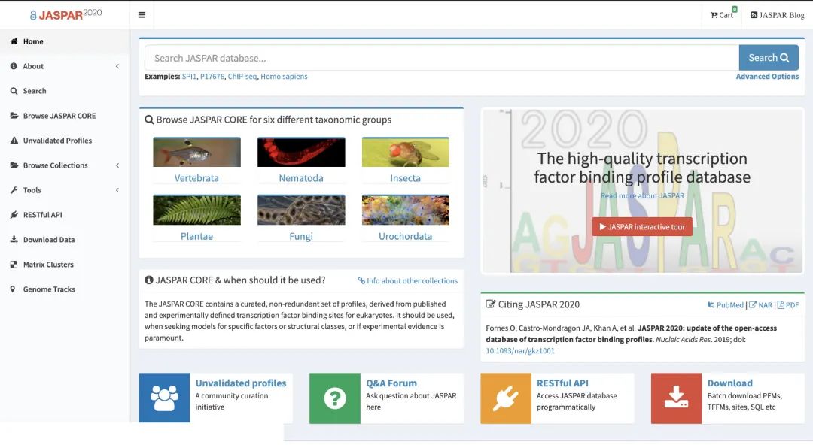
Task: Click the ChIP-seq example link
Action: pyautogui.click(x=242, y=76)
